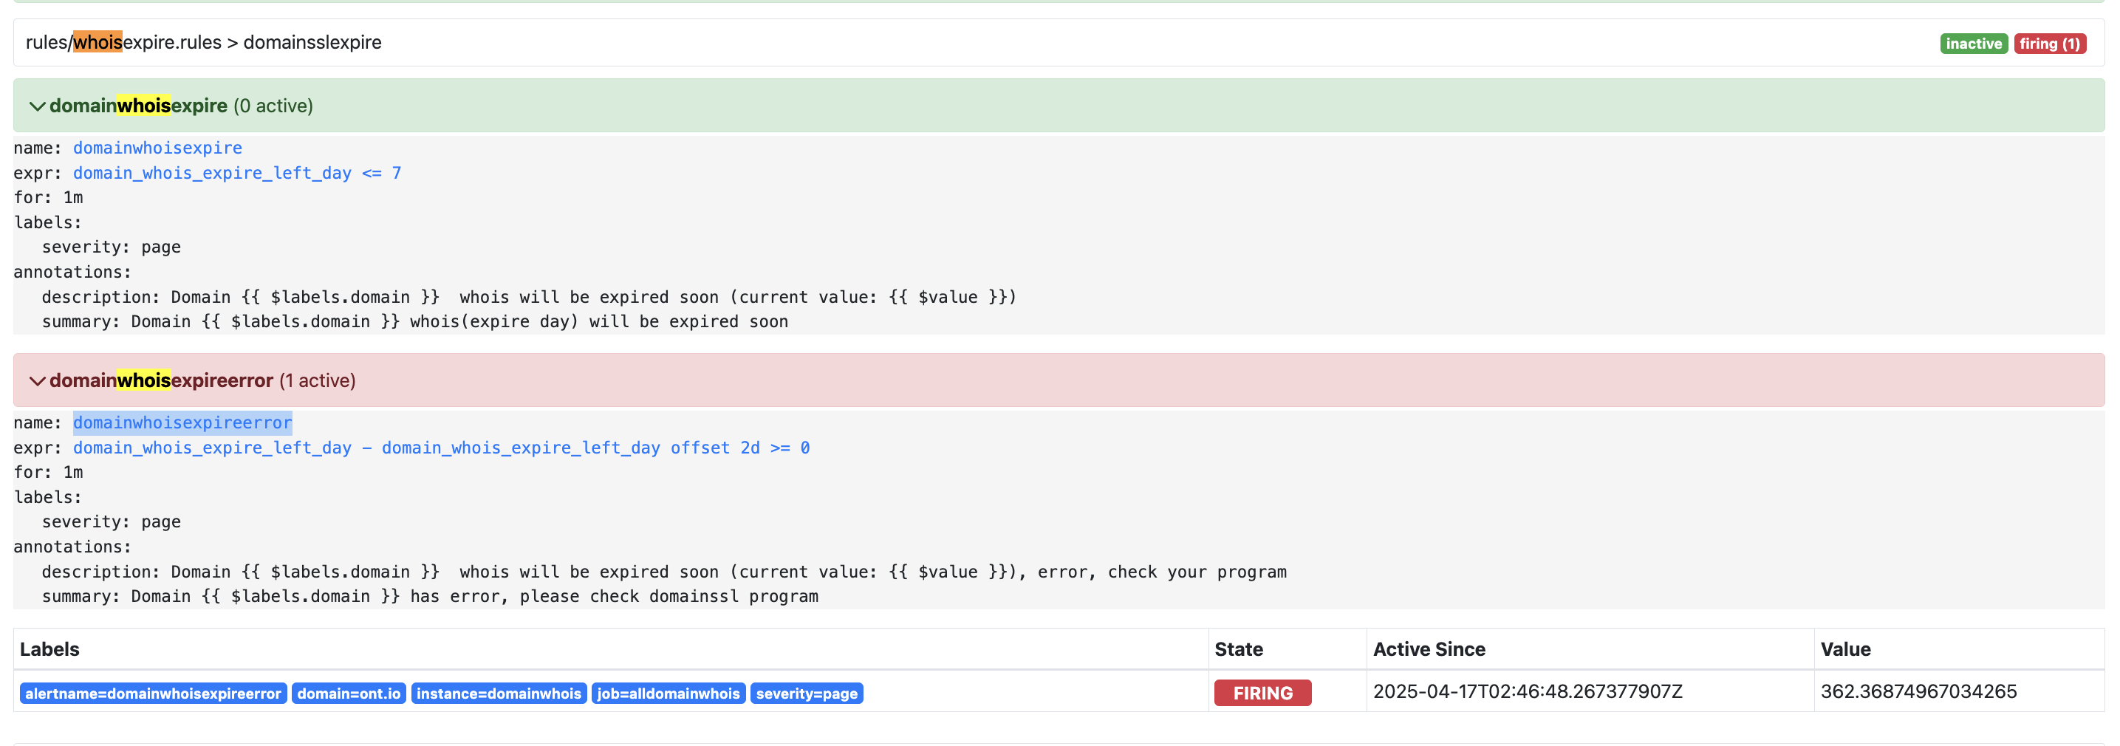Click the Value column header

[x=1845, y=649]
